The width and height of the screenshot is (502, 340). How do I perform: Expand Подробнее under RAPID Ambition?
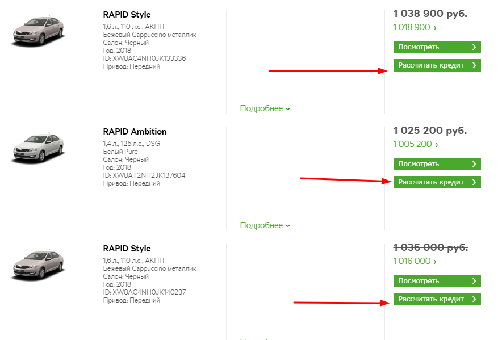coord(265,225)
